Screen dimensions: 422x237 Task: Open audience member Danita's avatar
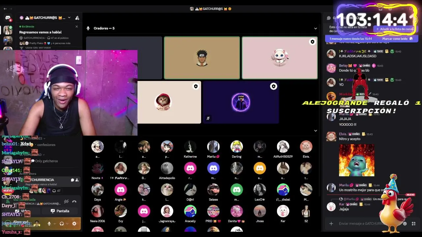tap(237, 211)
